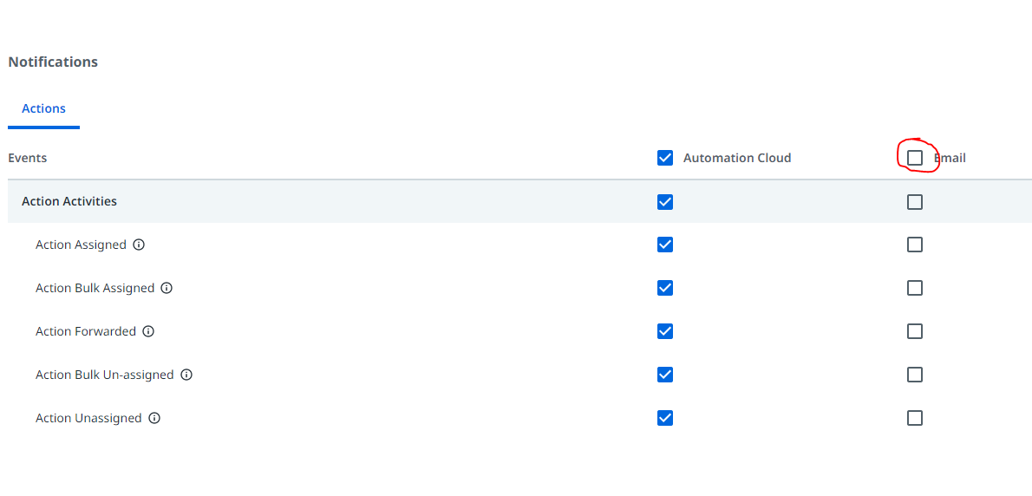Click the Action Assigned event label
The width and height of the screenshot is (1032, 496).
(x=81, y=245)
